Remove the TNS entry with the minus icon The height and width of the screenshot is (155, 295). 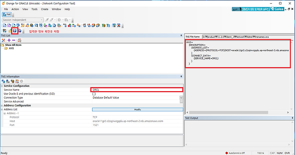tap(14, 40)
